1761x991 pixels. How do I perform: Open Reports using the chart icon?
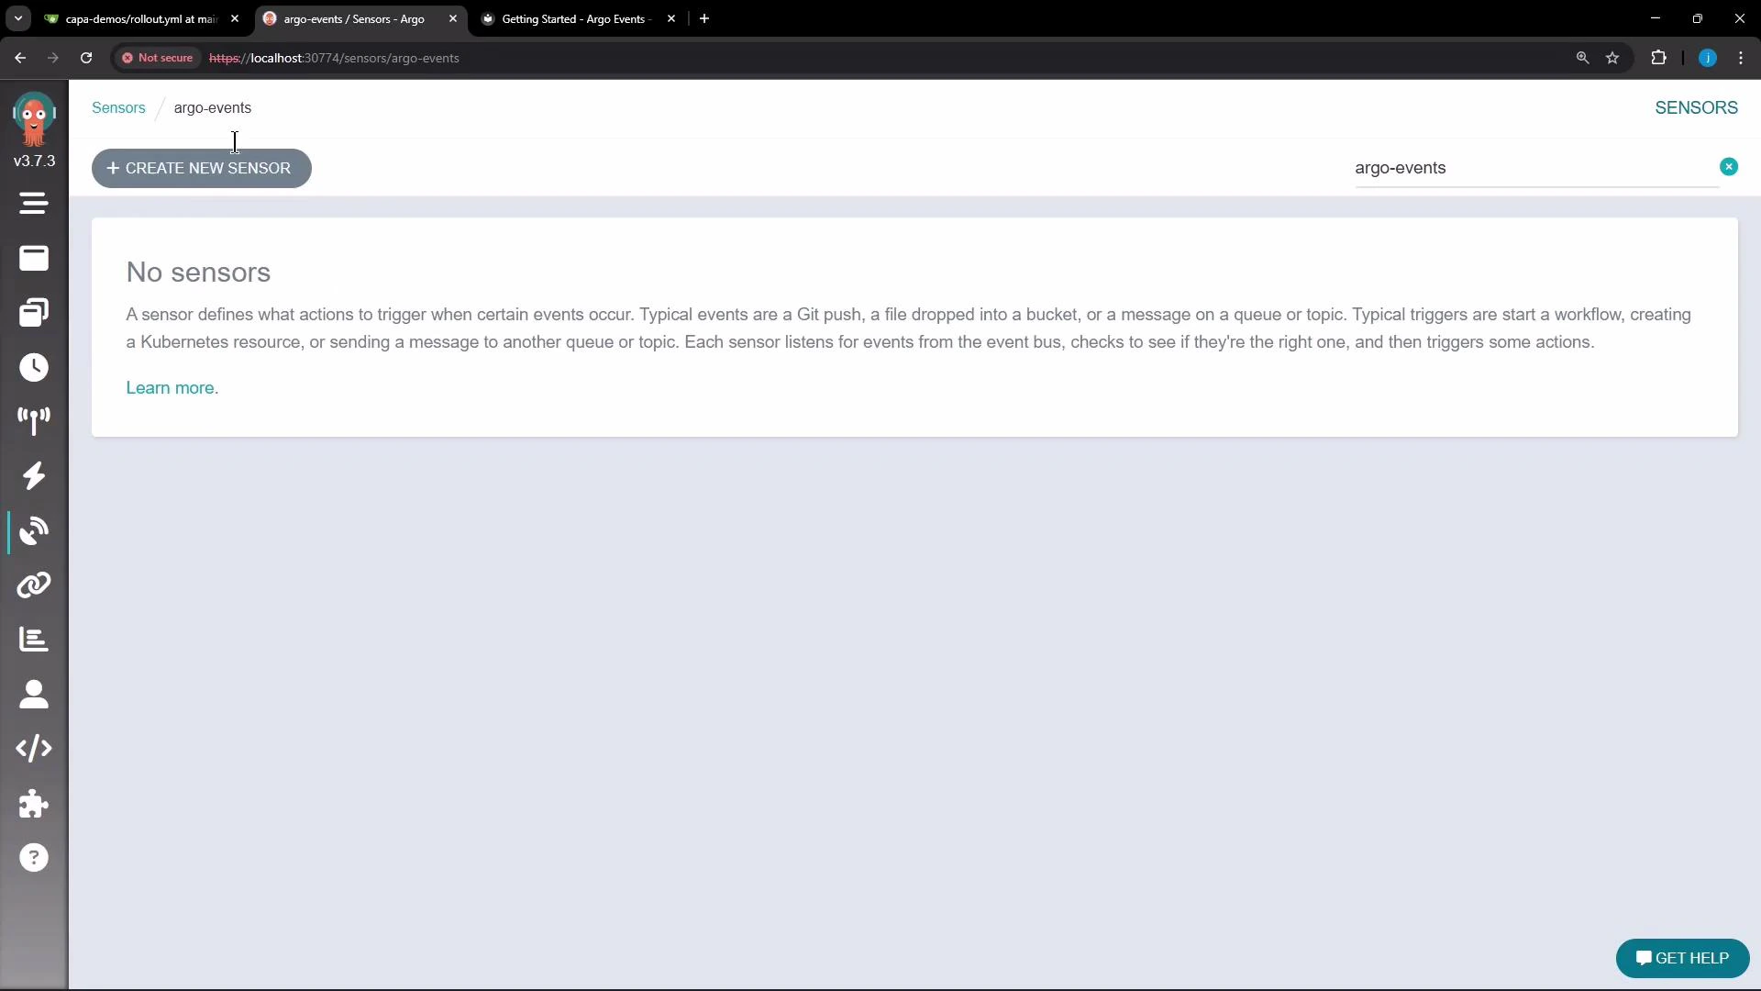point(33,639)
